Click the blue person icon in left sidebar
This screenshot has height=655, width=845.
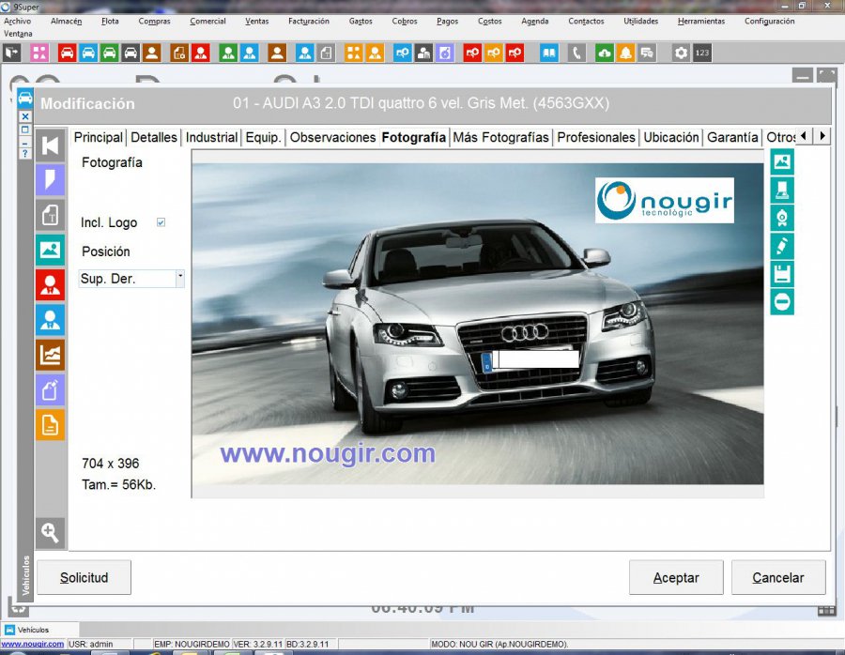(50, 320)
